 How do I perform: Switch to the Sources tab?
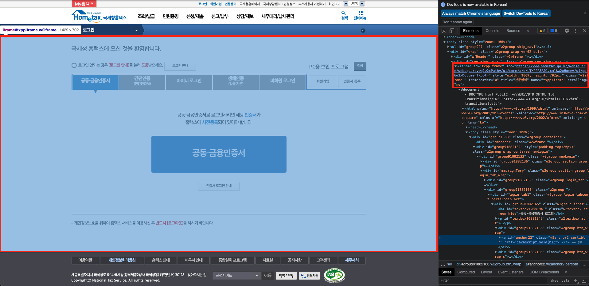pyautogui.click(x=513, y=31)
